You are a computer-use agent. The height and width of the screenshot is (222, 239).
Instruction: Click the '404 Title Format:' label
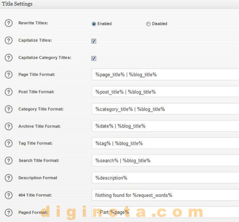pyautogui.click(x=35, y=195)
